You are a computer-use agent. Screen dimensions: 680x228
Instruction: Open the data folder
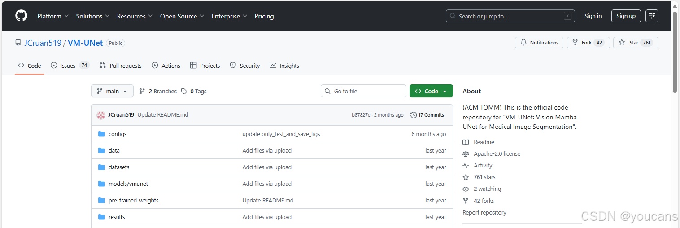(x=114, y=150)
